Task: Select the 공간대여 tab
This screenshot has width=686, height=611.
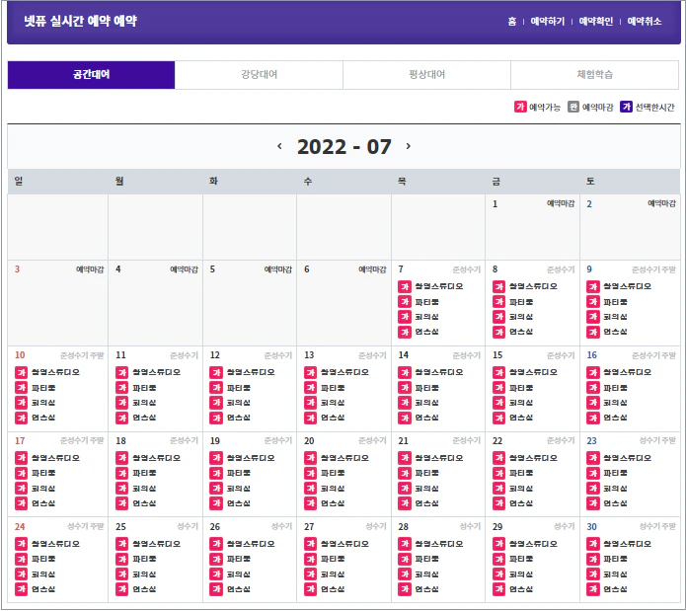Action: pyautogui.click(x=91, y=75)
